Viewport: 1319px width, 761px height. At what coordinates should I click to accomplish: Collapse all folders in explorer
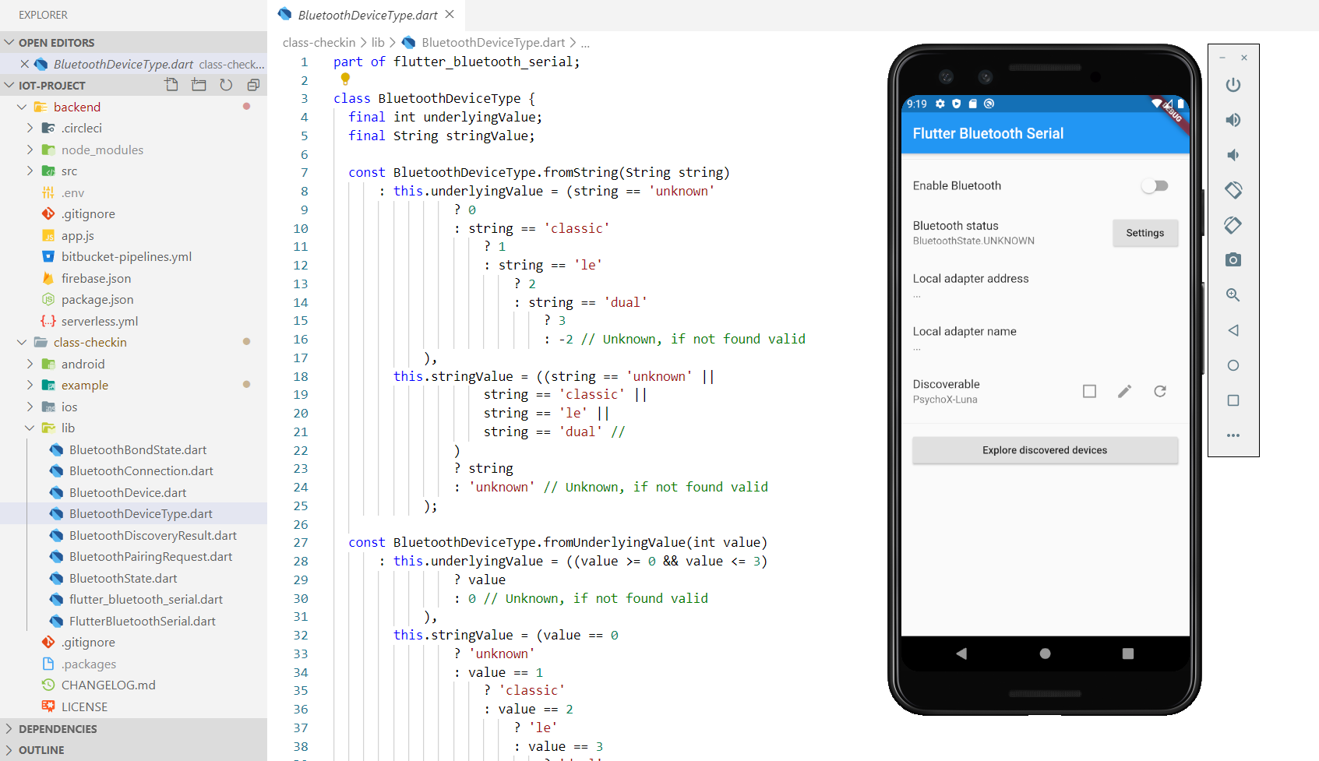(253, 85)
